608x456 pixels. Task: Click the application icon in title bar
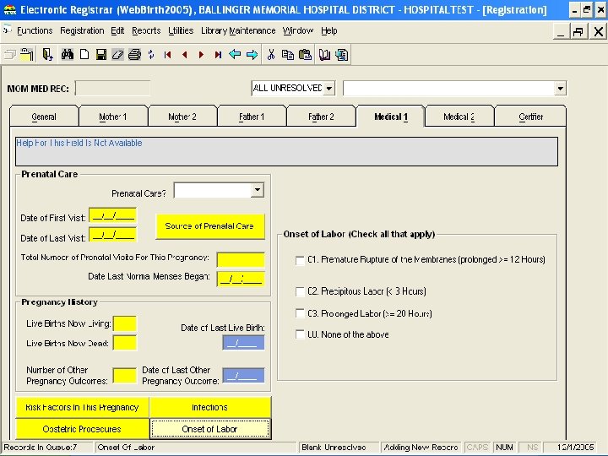9,9
